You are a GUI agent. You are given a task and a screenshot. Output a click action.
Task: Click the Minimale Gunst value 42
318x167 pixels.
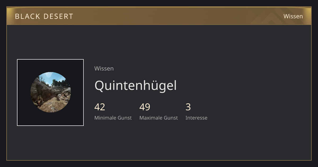100,107
